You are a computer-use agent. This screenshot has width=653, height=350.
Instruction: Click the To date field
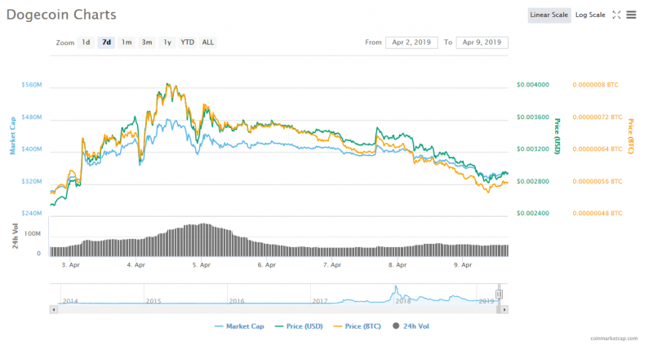pos(482,42)
